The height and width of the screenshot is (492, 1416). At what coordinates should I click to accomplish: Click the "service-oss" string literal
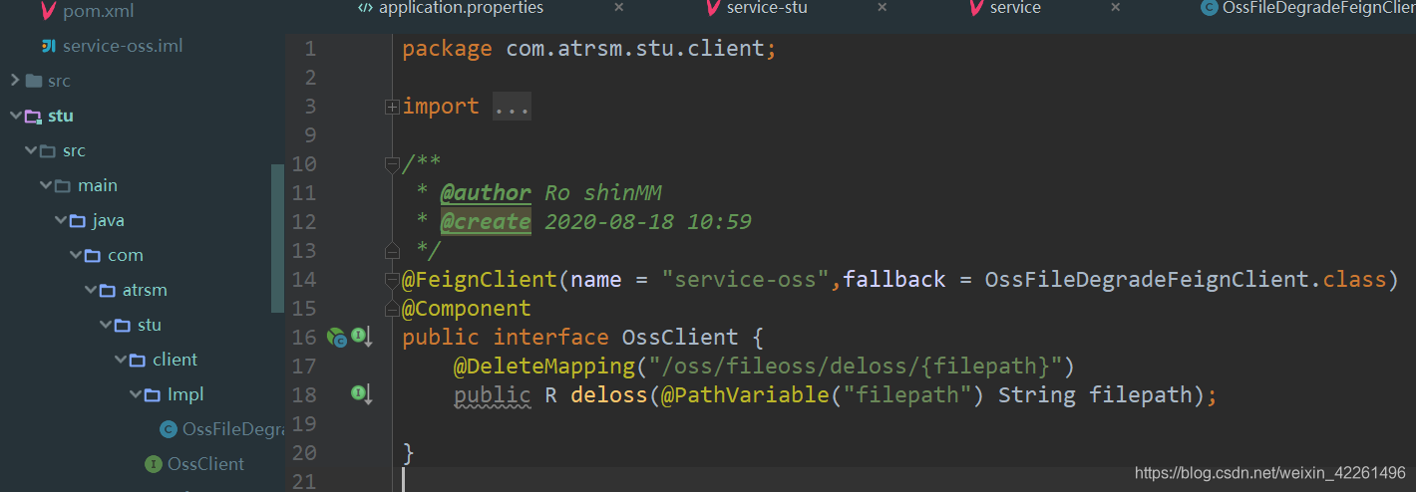pyautogui.click(x=746, y=280)
